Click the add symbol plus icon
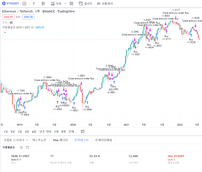This screenshot has width=202, height=172. tap(24, 4)
